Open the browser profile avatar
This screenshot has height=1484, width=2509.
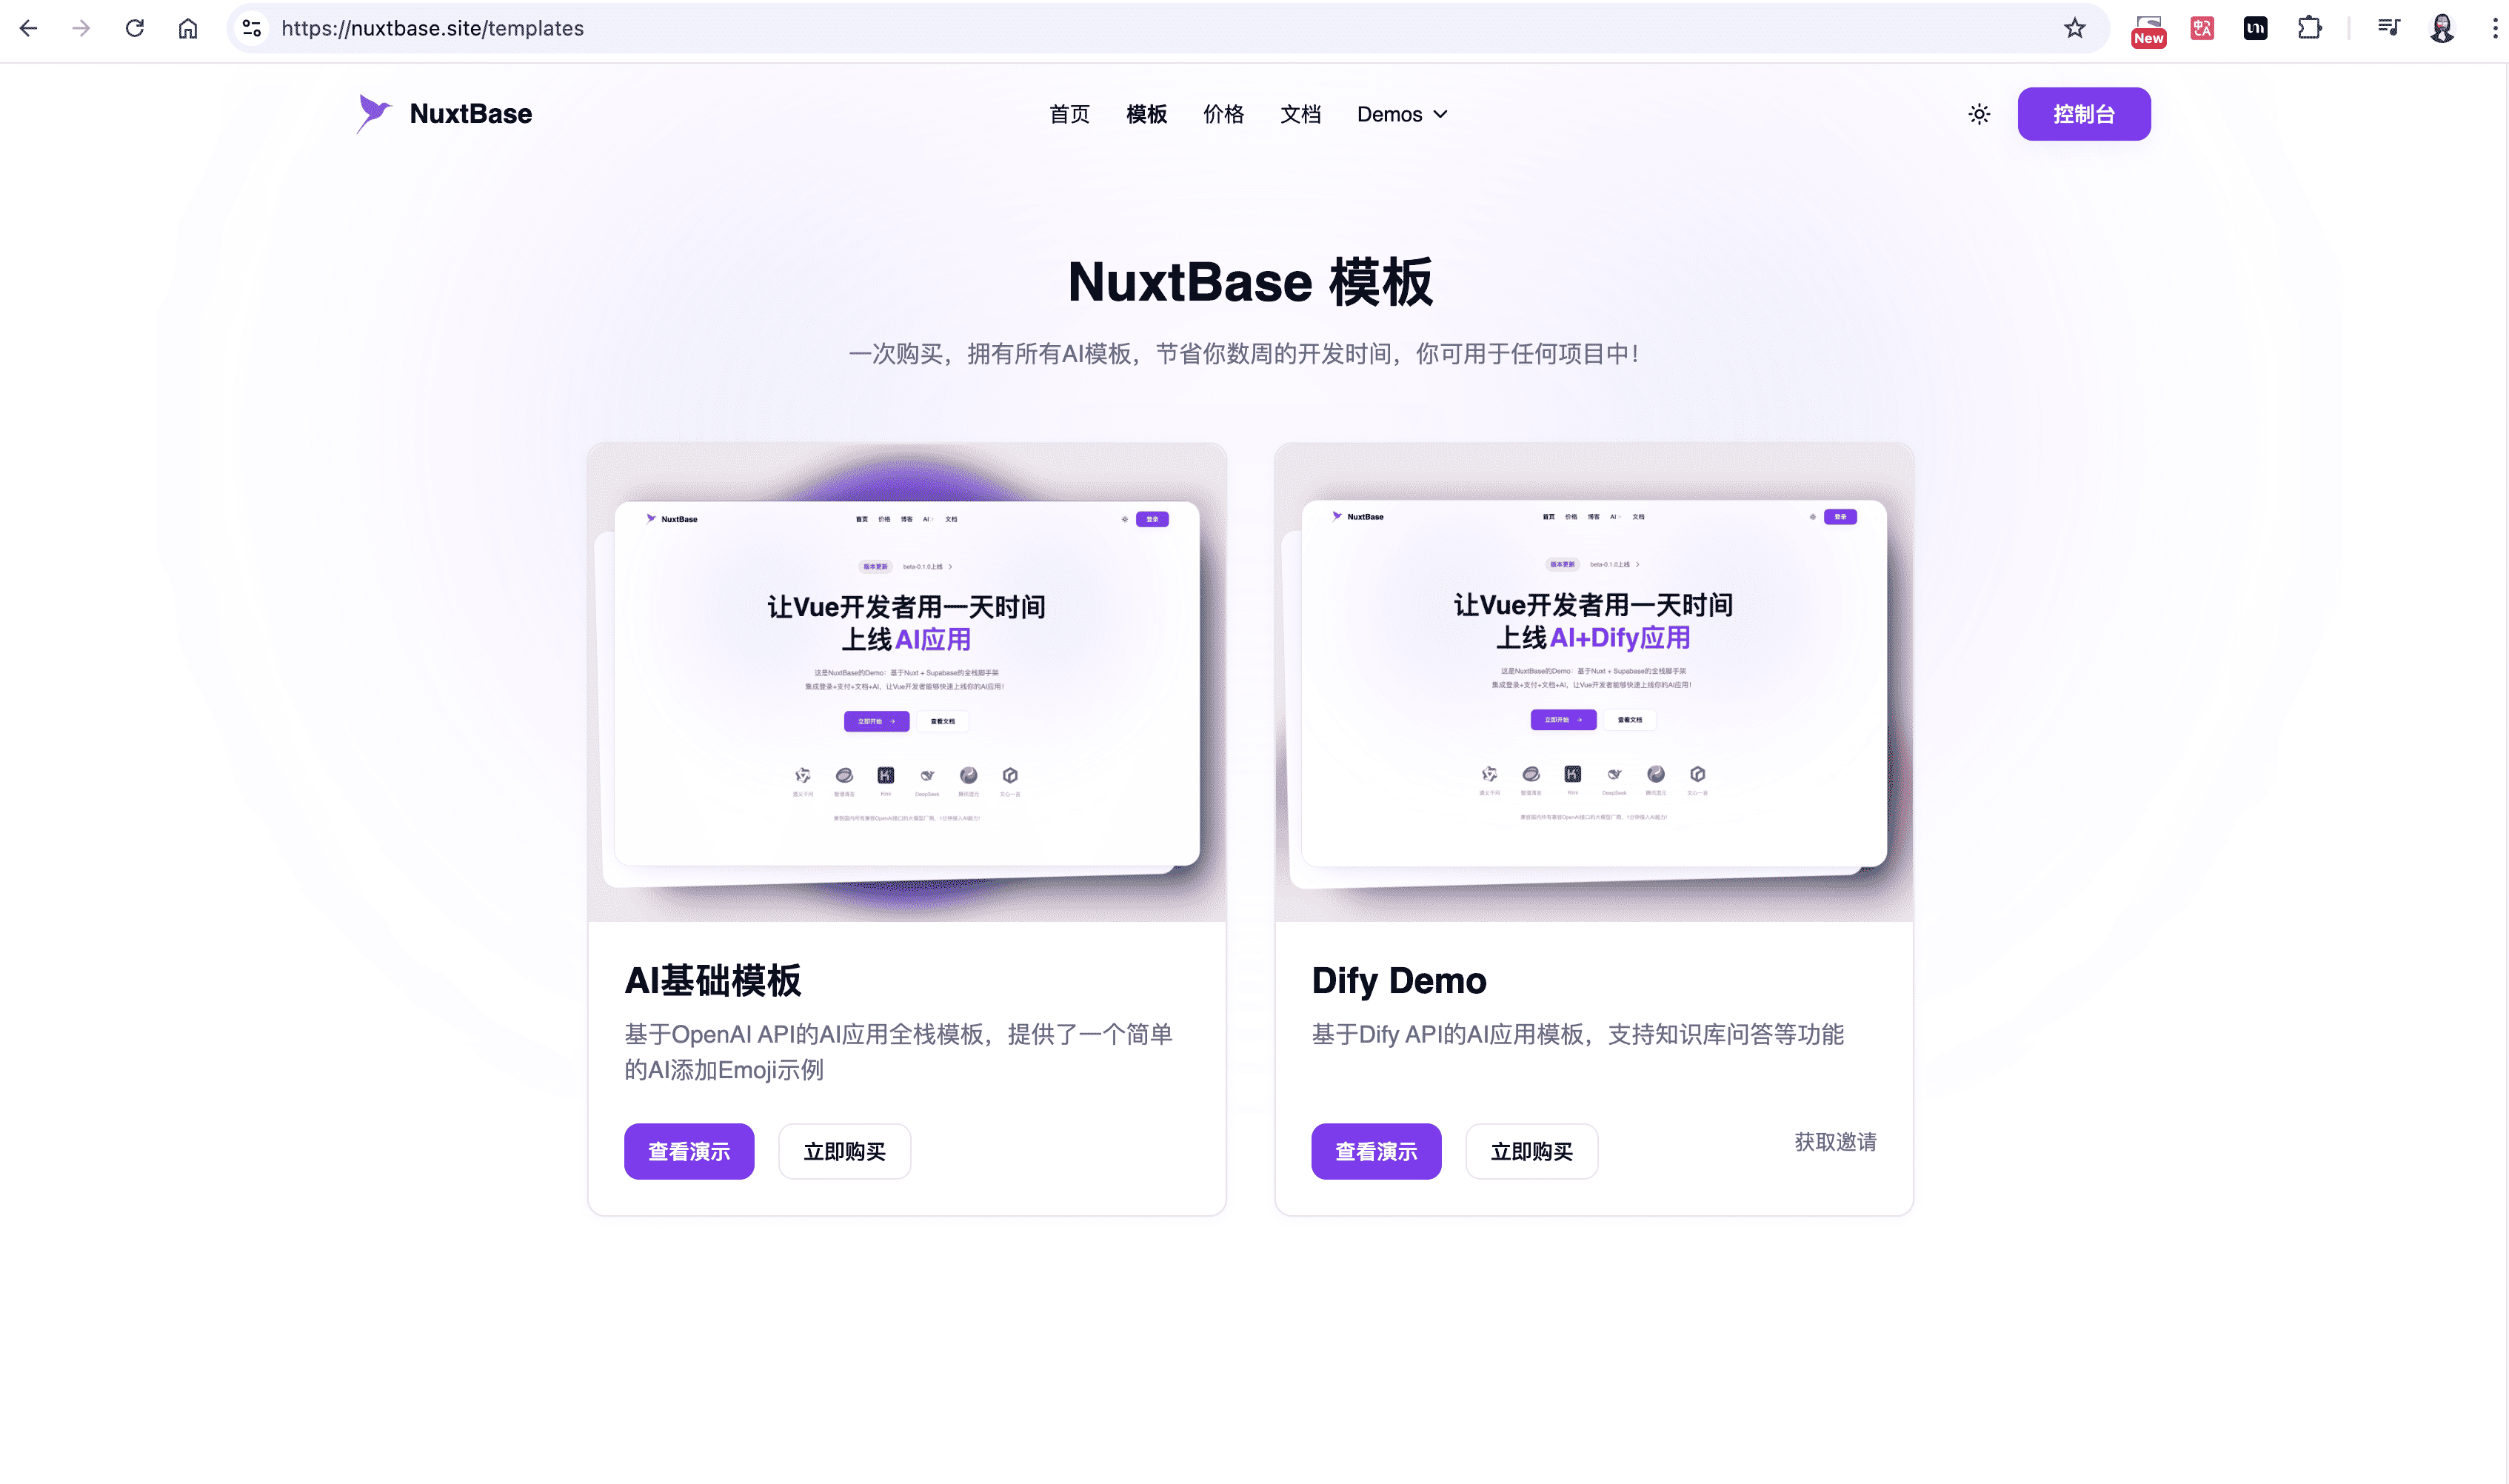click(x=2442, y=28)
